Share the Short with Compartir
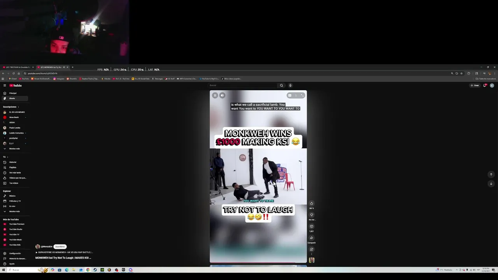Image resolution: width=498 pixels, height=280 pixels. 311,238
